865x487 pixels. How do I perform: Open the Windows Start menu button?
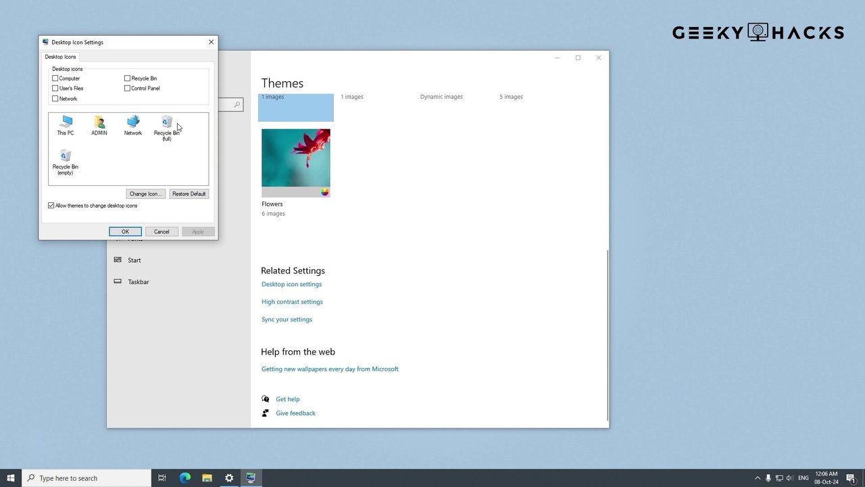pos(11,478)
